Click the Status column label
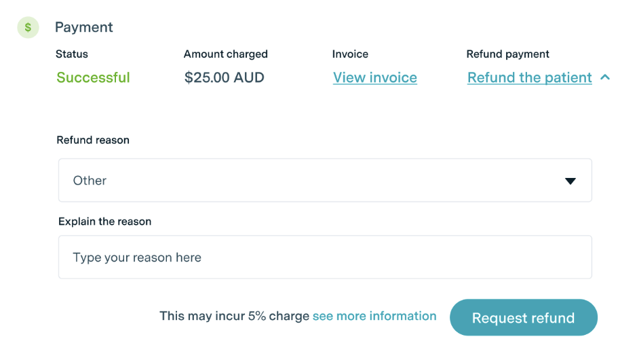Image resolution: width=639 pixels, height=358 pixels. tap(72, 54)
